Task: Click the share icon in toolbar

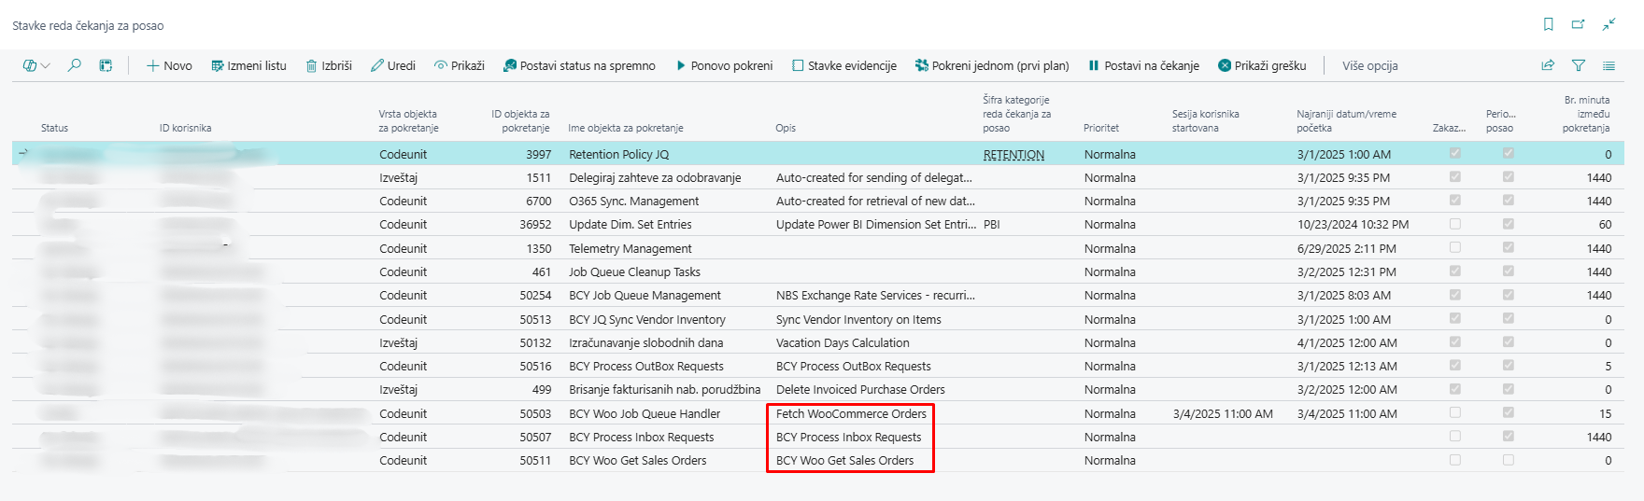Action: 1548,65
